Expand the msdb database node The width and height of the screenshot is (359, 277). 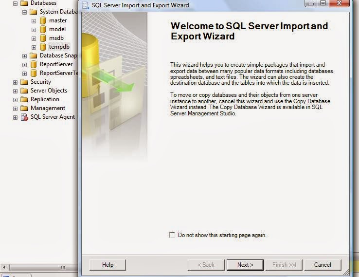34,38
